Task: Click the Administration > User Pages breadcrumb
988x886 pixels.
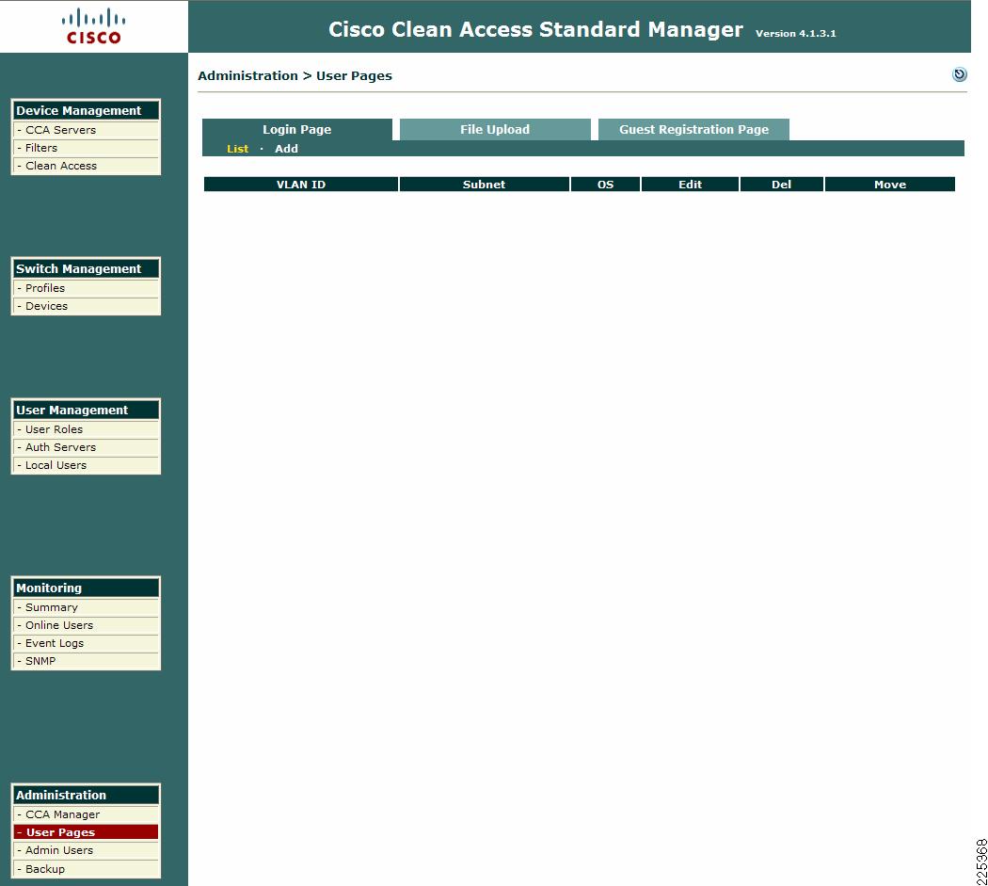Action: [295, 75]
